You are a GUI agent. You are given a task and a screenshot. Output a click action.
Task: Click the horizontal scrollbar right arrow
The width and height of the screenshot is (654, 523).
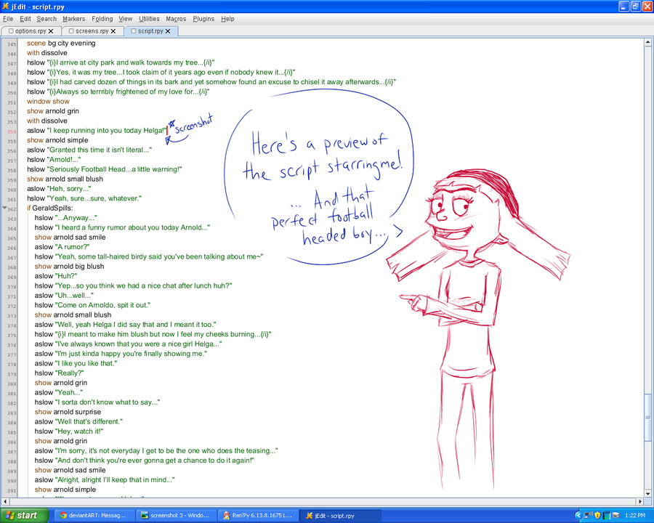[639, 501]
